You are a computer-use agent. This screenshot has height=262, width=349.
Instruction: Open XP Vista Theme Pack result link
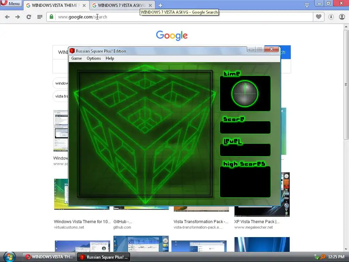[x=257, y=222]
